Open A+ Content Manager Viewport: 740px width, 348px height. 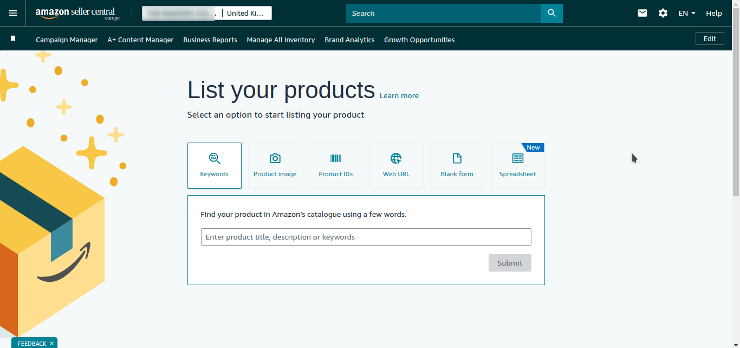click(140, 40)
